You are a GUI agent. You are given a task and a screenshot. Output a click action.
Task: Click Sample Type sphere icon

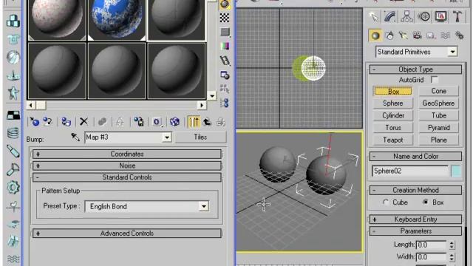225,4
